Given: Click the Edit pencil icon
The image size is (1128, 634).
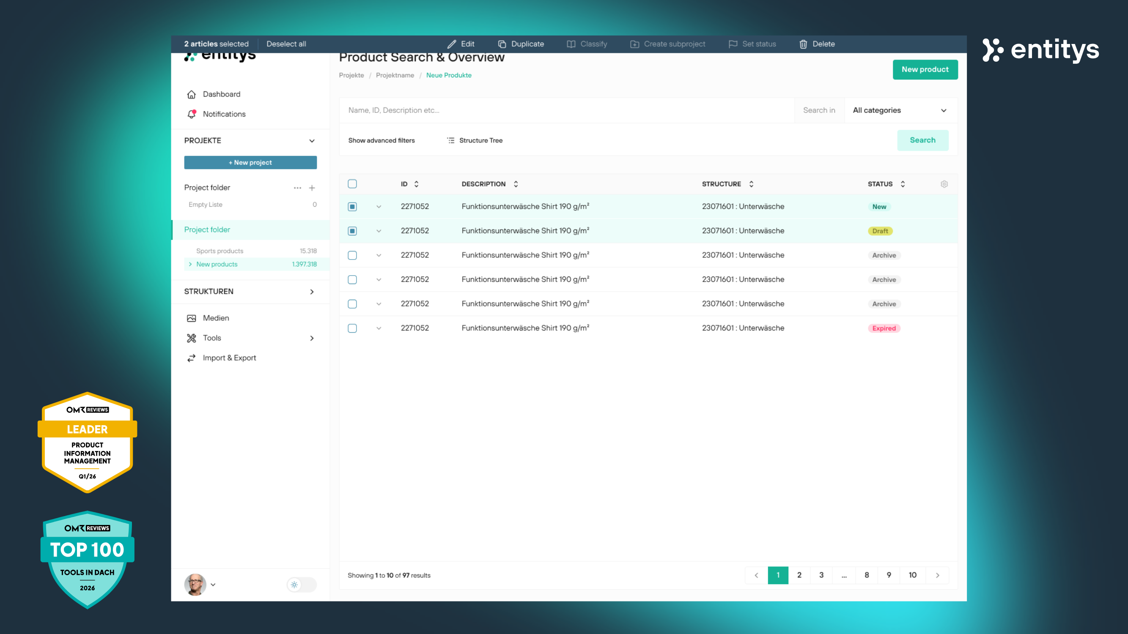Looking at the screenshot, I should (x=451, y=44).
